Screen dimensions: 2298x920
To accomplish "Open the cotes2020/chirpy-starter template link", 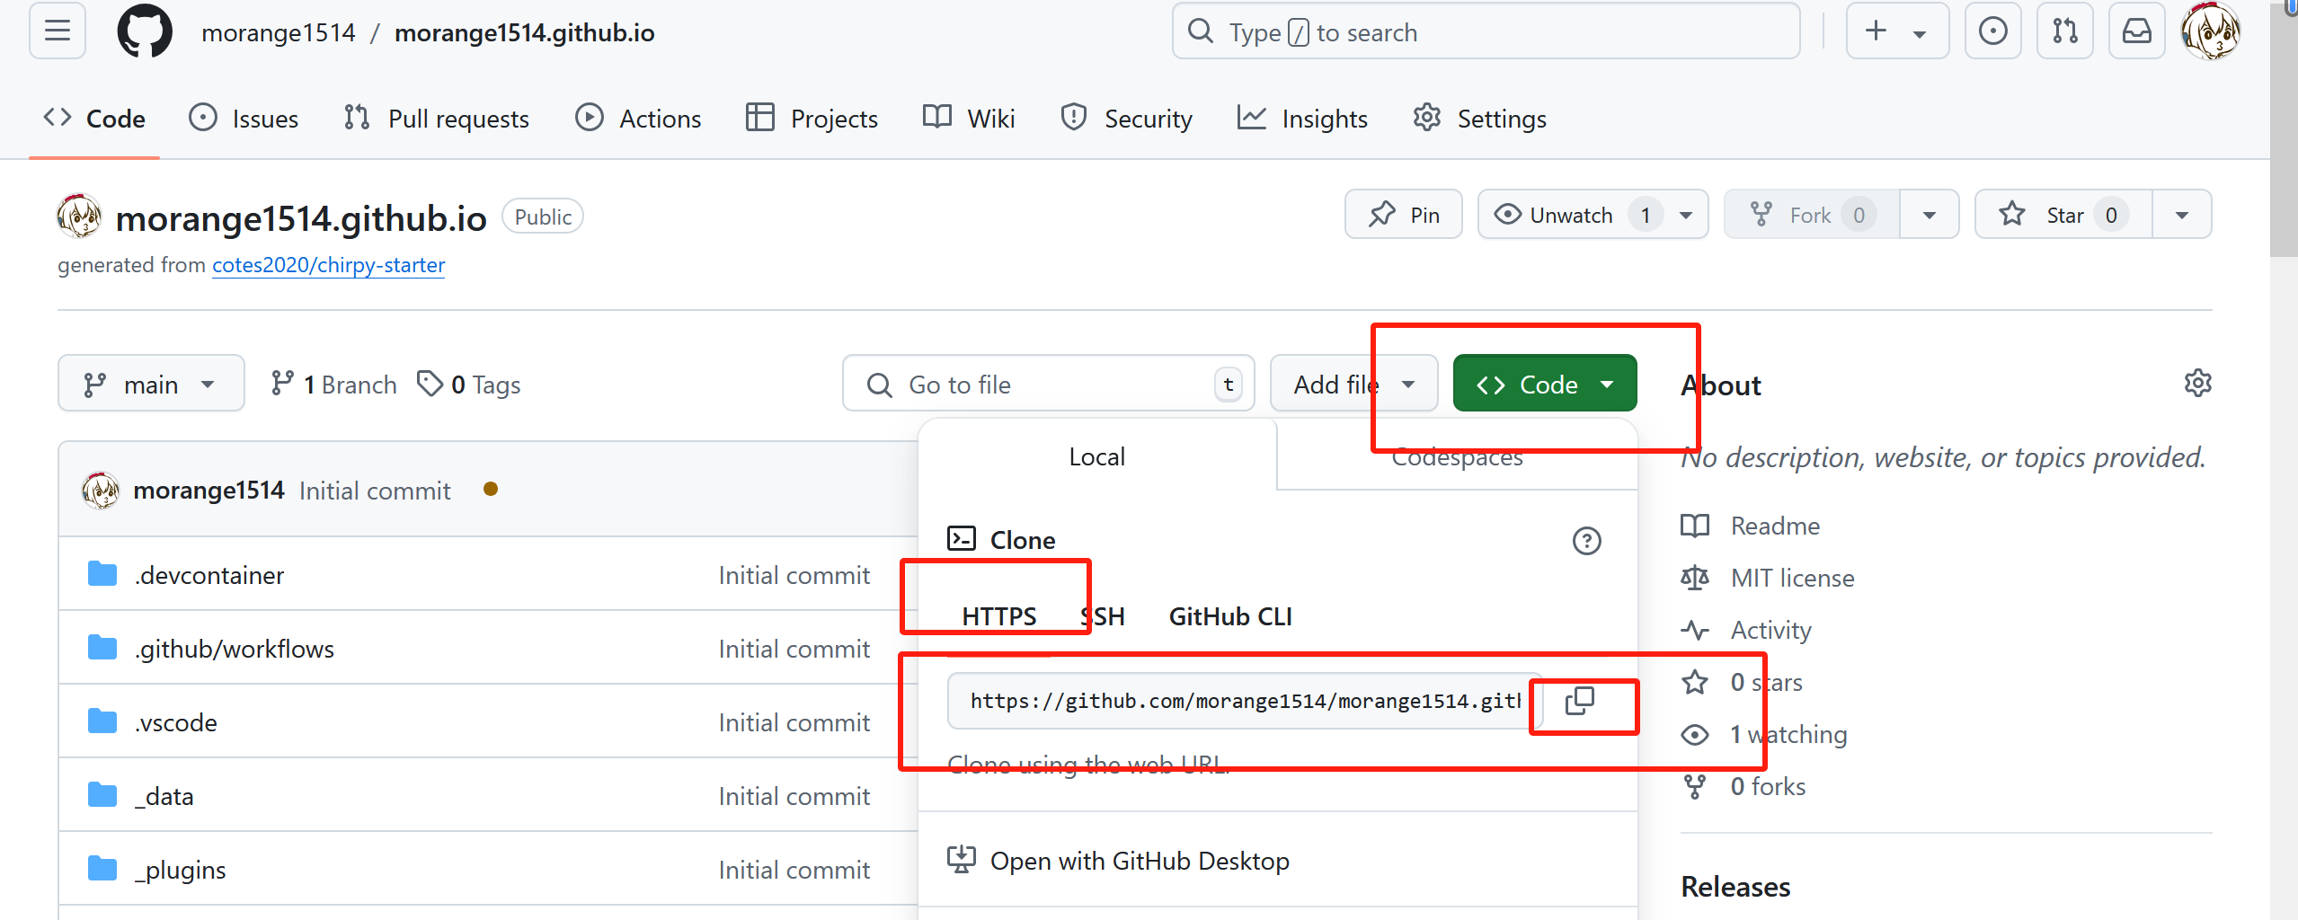I will pos(328,265).
